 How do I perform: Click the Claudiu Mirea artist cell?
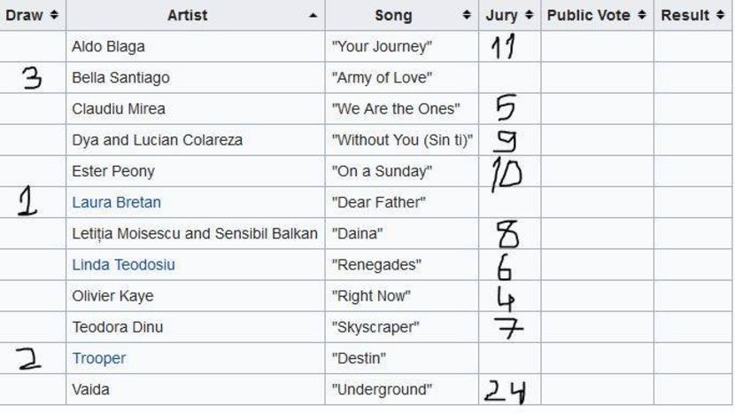point(118,109)
